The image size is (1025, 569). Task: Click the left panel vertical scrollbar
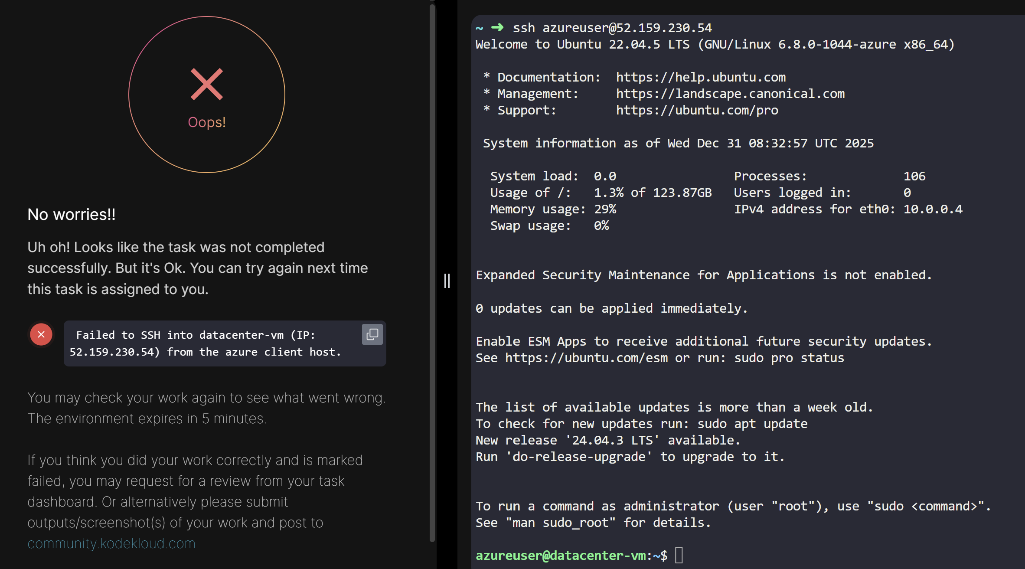click(432, 273)
